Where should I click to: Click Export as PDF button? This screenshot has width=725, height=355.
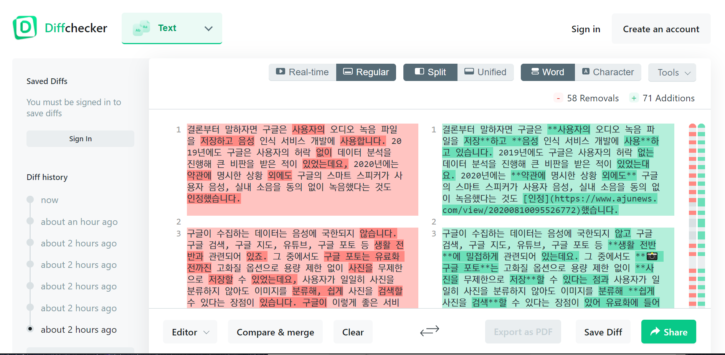tap(523, 332)
